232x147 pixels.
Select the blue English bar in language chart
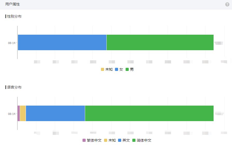pos(55,113)
